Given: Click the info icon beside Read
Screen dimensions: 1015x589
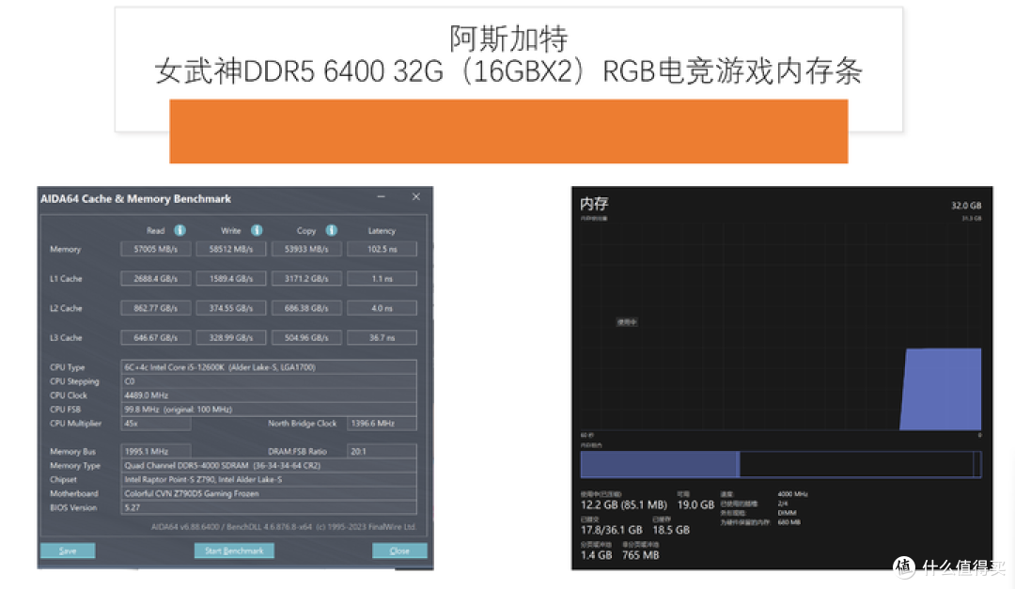Looking at the screenshot, I should pyautogui.click(x=180, y=230).
